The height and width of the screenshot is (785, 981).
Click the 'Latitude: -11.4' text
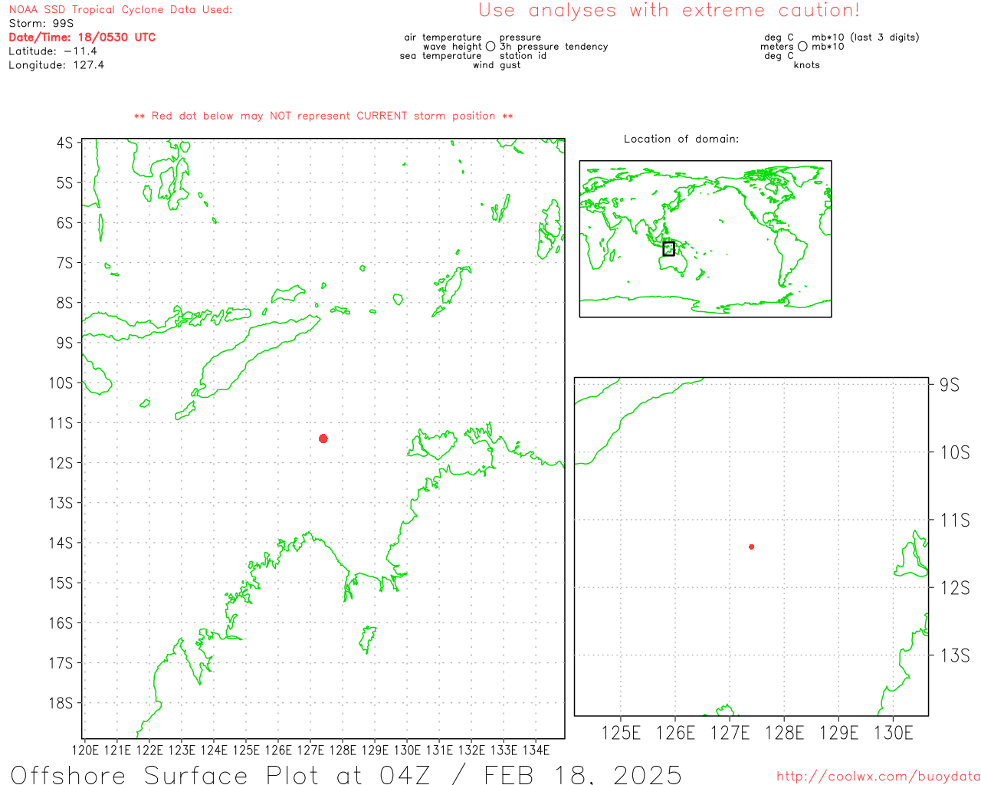(x=53, y=51)
